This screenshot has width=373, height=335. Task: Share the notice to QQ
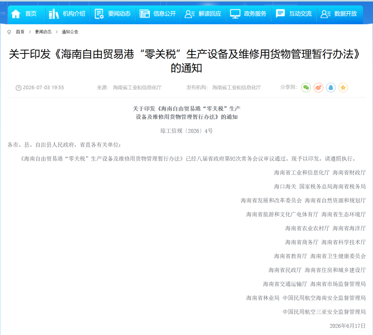pyautogui.click(x=331, y=88)
